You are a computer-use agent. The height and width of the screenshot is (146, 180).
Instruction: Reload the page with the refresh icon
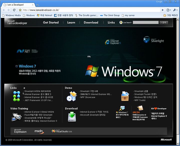[14, 10]
